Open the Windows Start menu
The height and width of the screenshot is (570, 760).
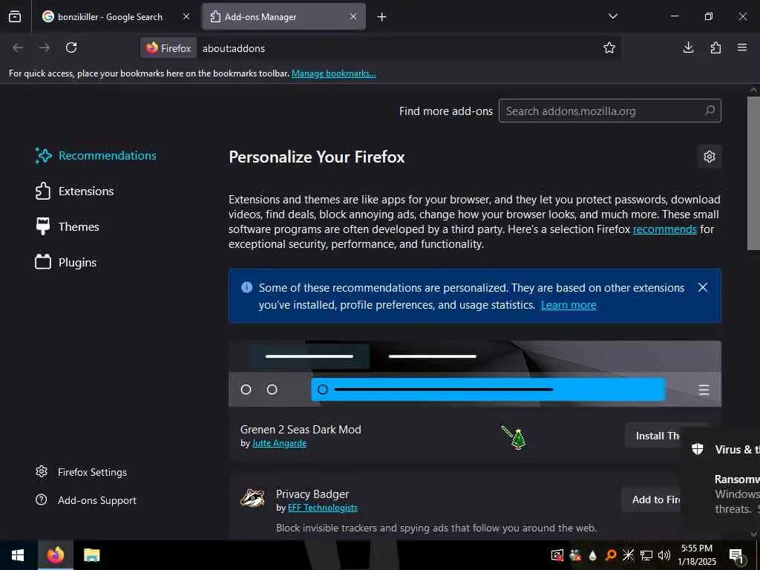tap(18, 555)
